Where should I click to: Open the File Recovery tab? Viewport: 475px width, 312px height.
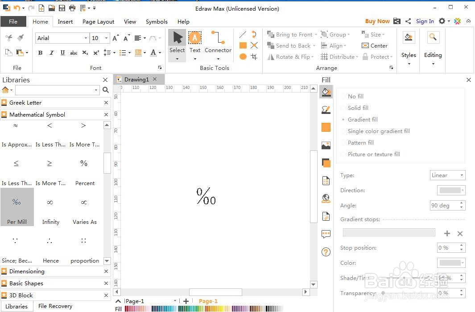click(55, 306)
